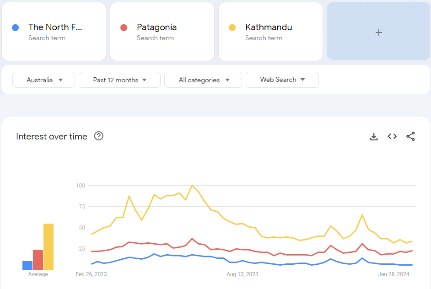Click the red dot beside Patagonia
The width and height of the screenshot is (431, 289).
point(124,27)
